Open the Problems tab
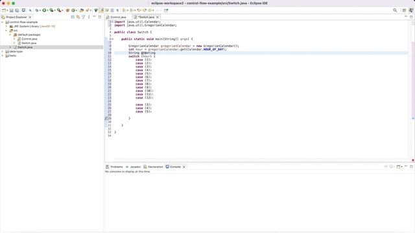Image resolution: width=415 pixels, height=233 pixels. click(114, 167)
